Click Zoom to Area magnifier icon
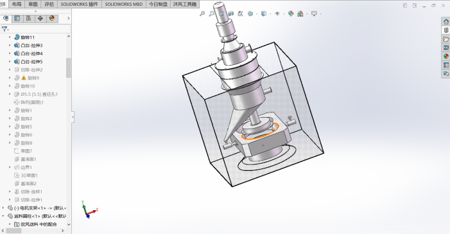This screenshot has height=234, width=450. point(212,14)
